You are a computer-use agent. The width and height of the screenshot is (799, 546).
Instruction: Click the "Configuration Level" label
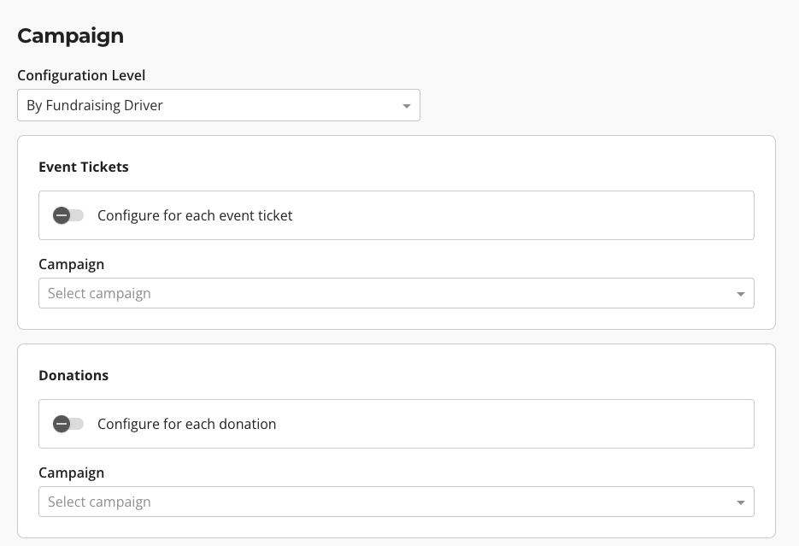coord(81,75)
